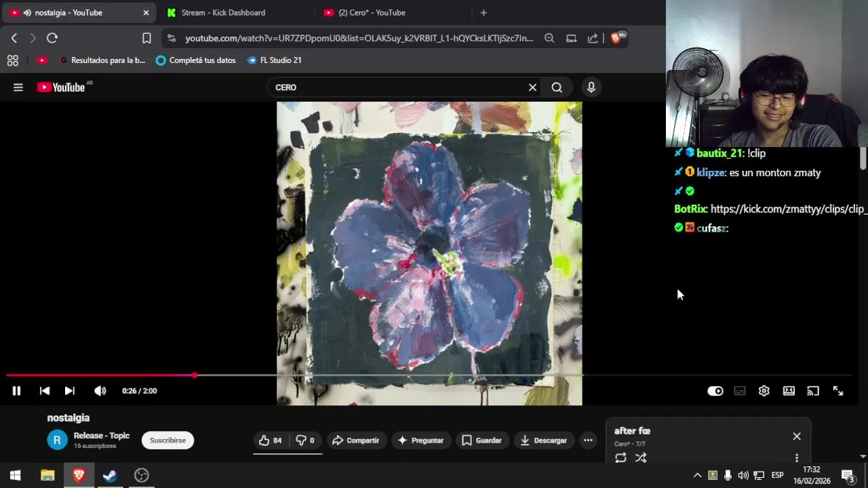The image size is (868, 488).
Task: Open File Explorer from the taskbar
Action: pos(47,475)
